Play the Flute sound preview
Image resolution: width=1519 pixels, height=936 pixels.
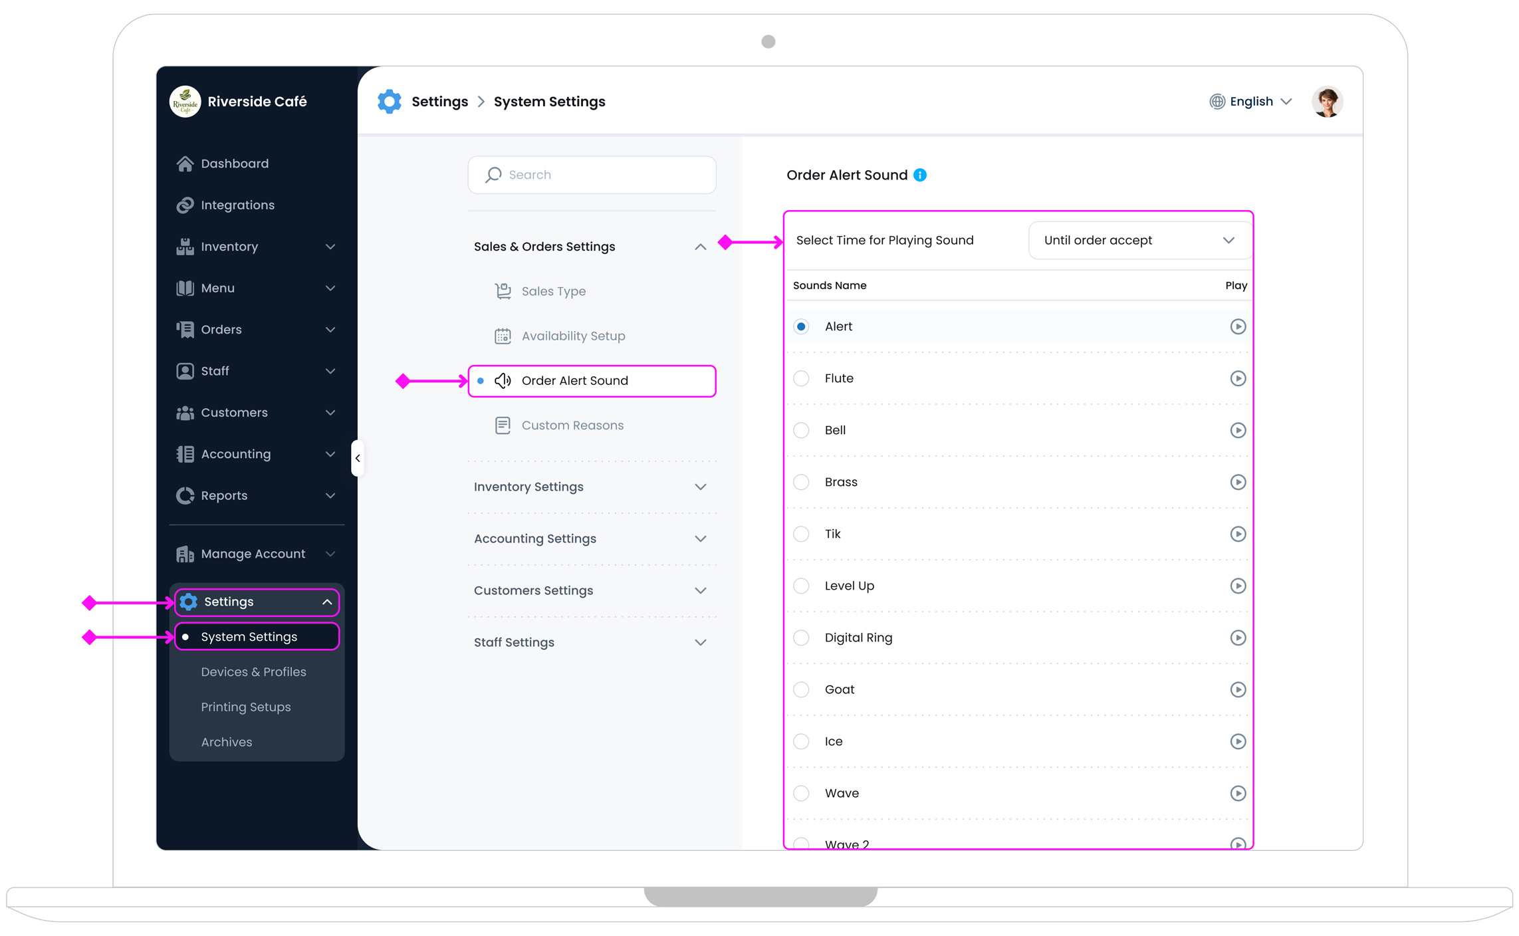tap(1236, 378)
